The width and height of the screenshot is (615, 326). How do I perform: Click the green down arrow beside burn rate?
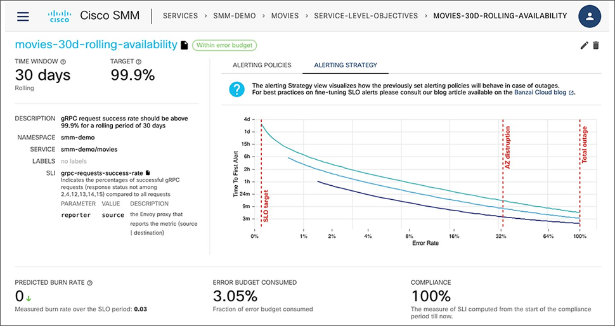[29, 299]
